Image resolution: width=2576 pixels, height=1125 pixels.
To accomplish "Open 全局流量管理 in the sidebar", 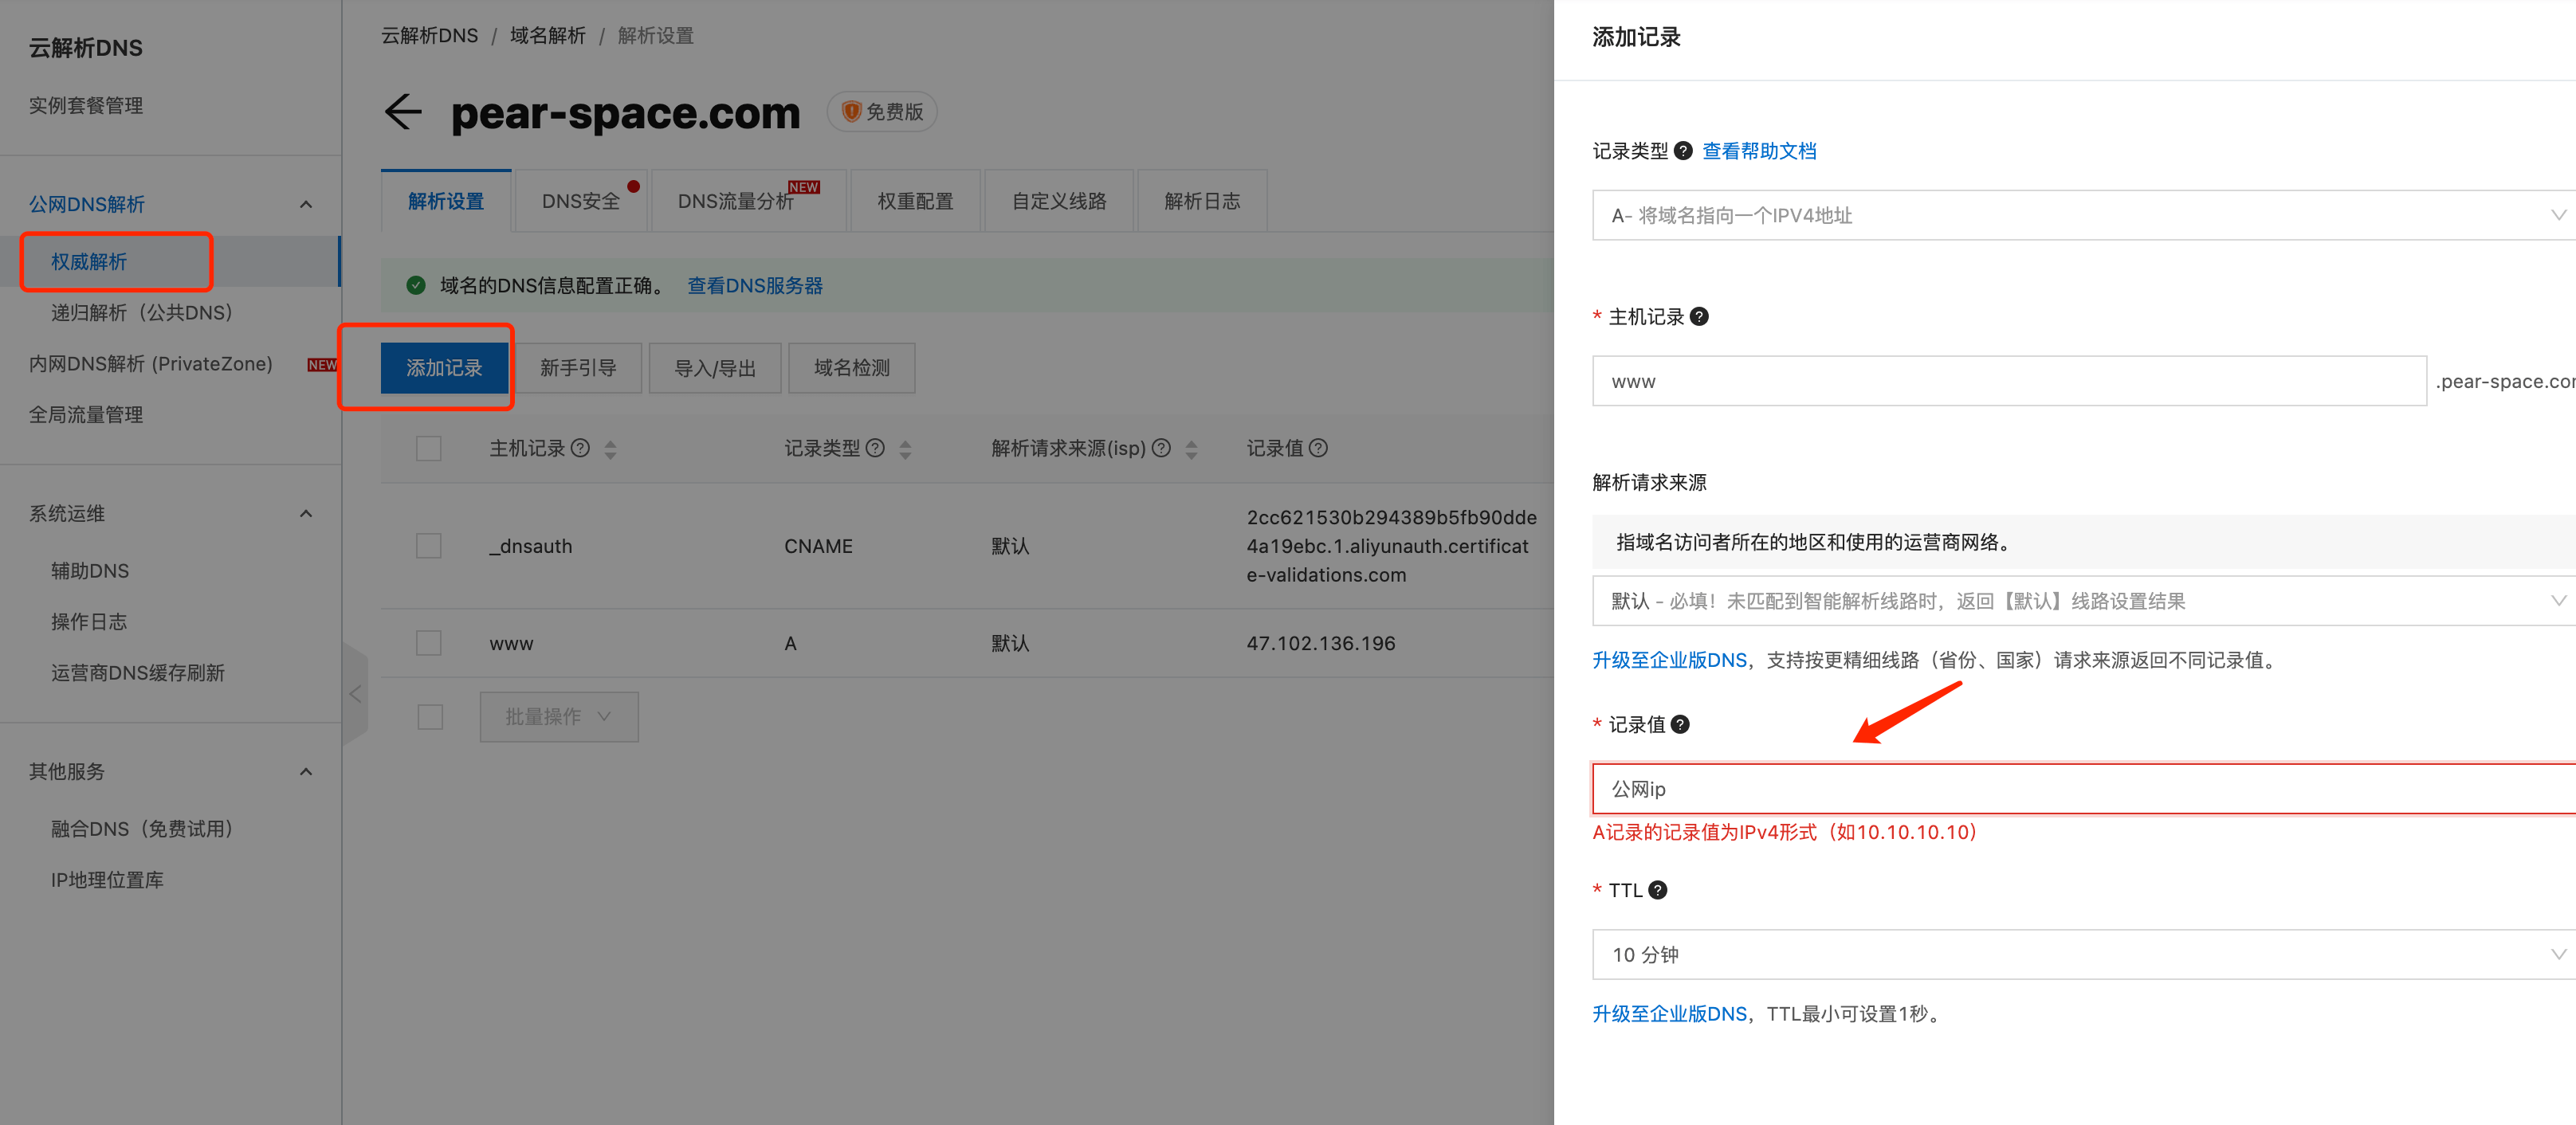I will (85, 415).
